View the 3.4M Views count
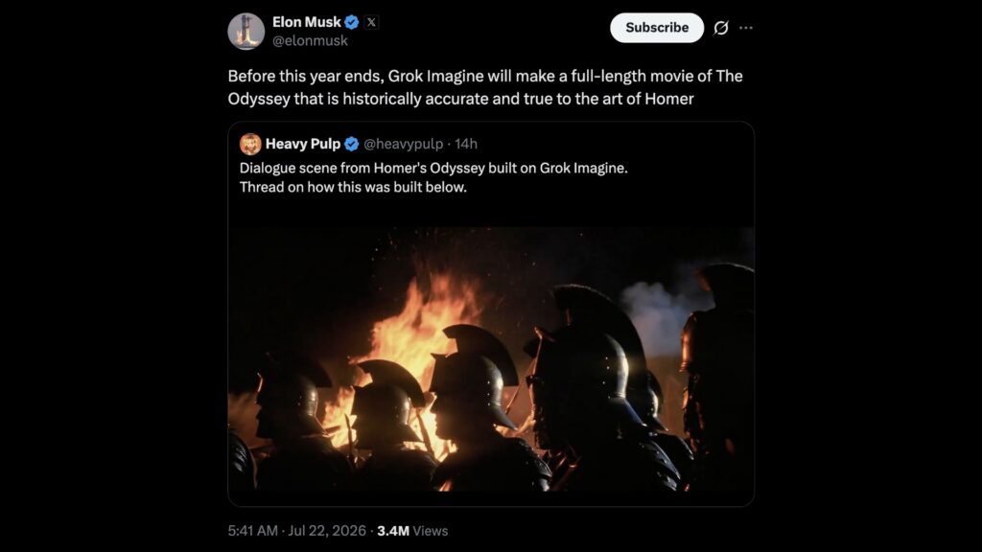The width and height of the screenshot is (982, 552). click(x=412, y=531)
